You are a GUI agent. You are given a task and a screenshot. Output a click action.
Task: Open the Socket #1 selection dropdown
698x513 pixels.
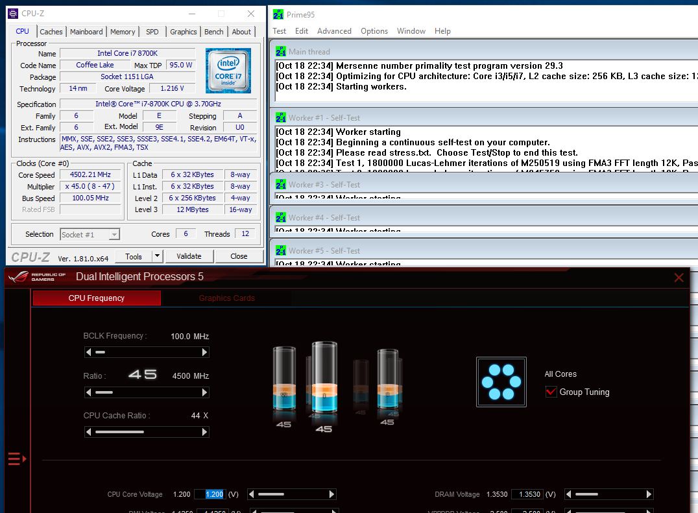90,235
